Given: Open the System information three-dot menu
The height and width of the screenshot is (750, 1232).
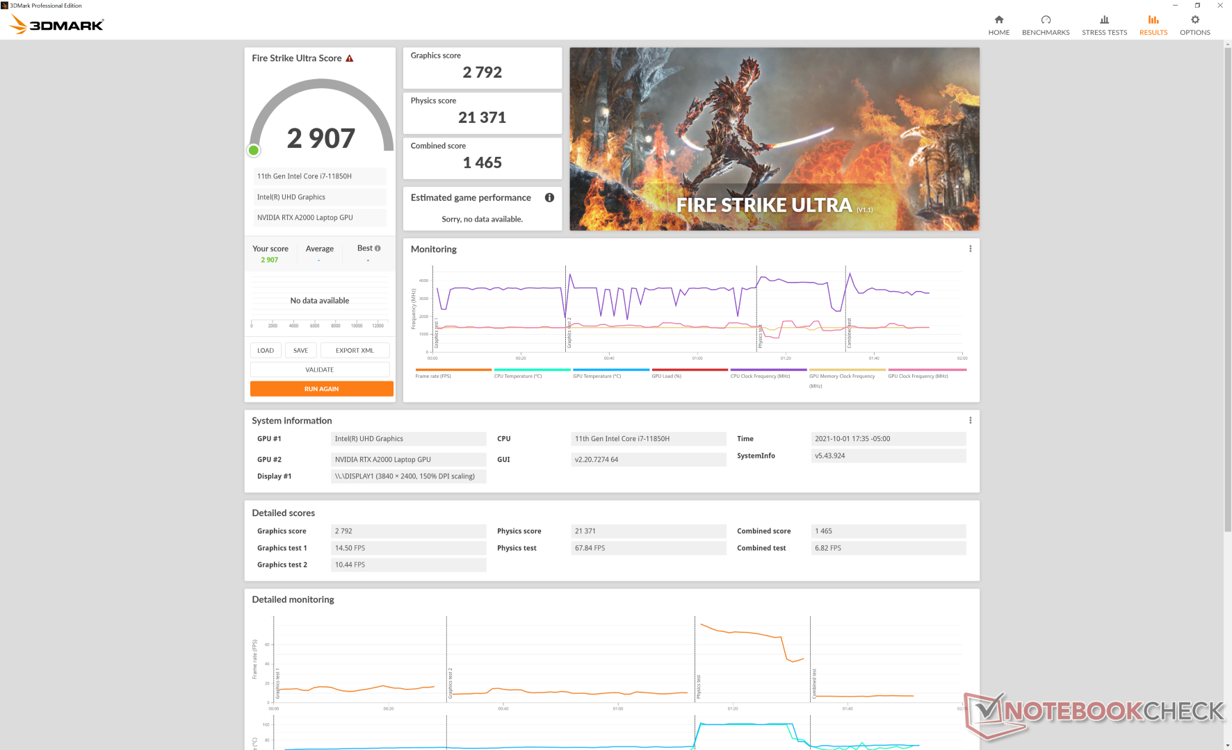Looking at the screenshot, I should pyautogui.click(x=971, y=420).
